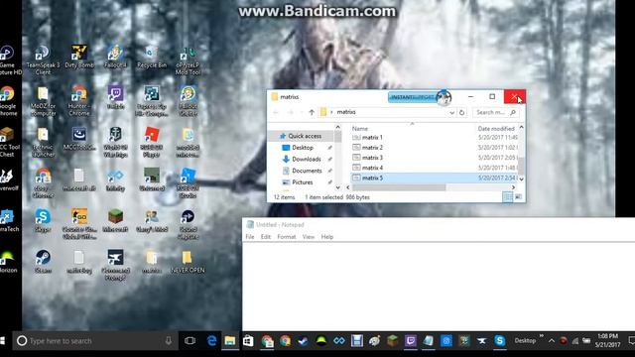Click the Steam icon in the taskbar

pyautogui.click(x=303, y=341)
